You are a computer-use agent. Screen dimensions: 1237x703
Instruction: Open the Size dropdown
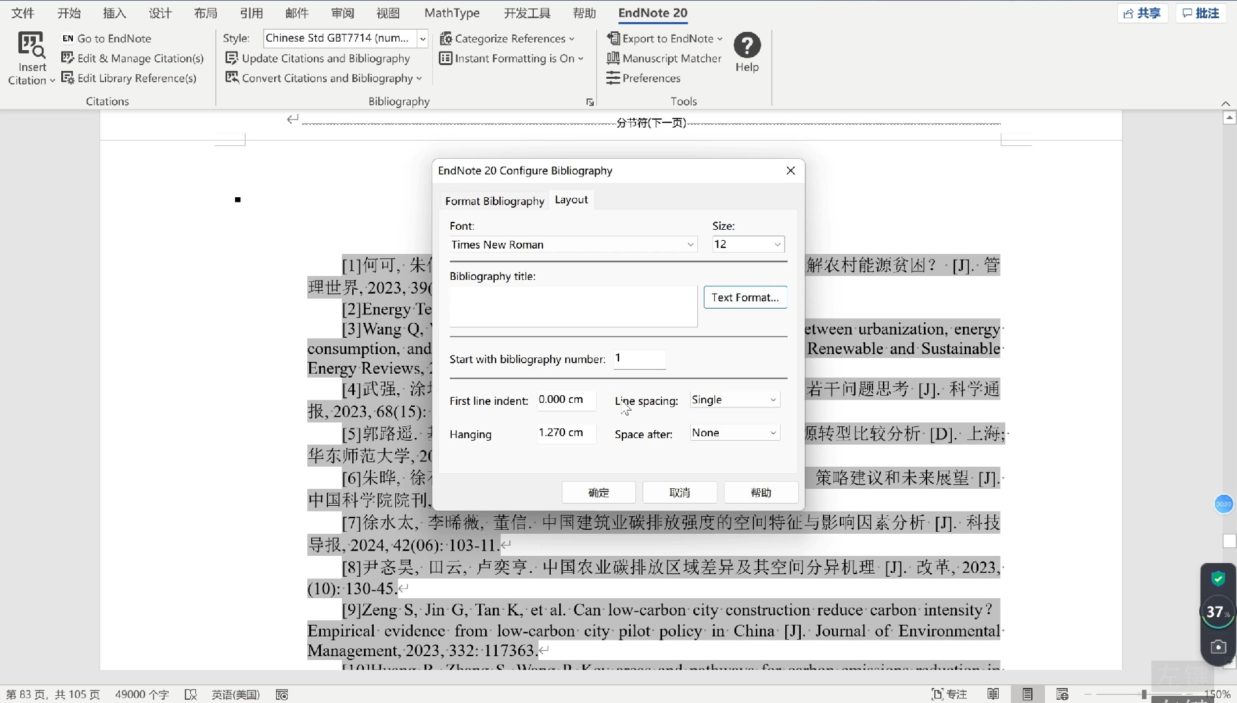click(x=748, y=244)
